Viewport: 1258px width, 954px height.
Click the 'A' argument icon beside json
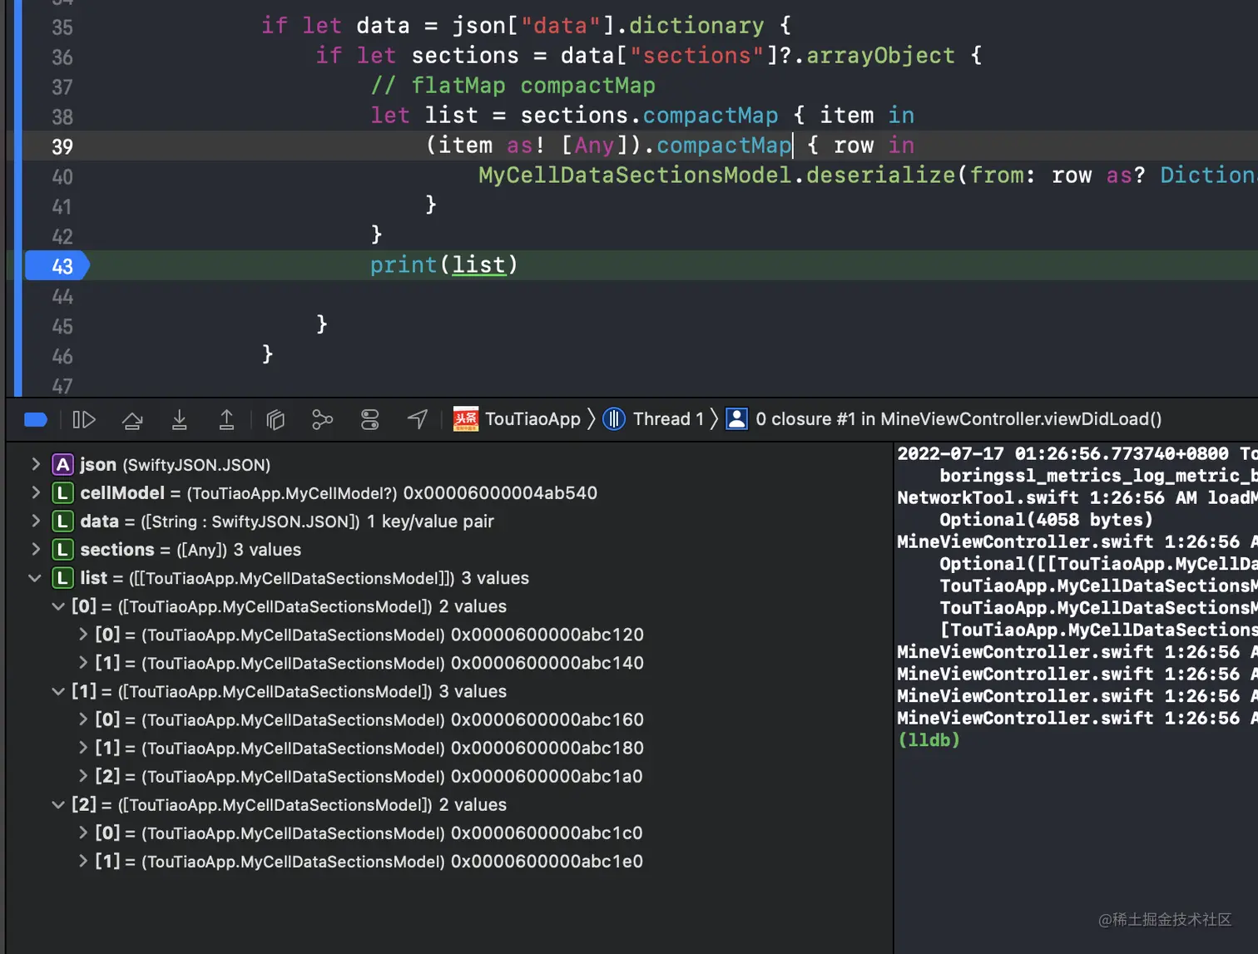tap(62, 464)
